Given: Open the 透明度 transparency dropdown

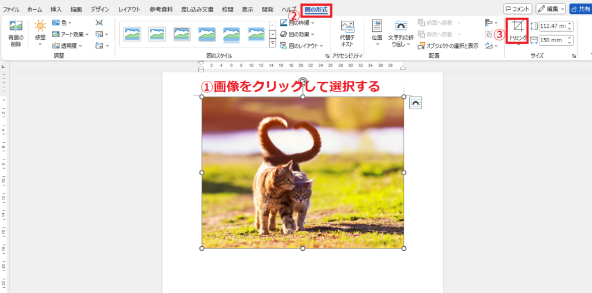Looking at the screenshot, I should [x=67, y=46].
